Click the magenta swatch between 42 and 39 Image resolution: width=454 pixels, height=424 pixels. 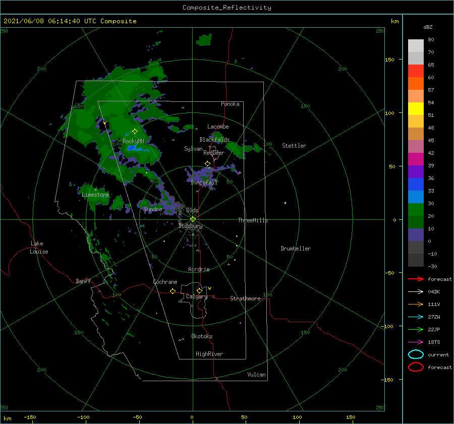coord(416,159)
